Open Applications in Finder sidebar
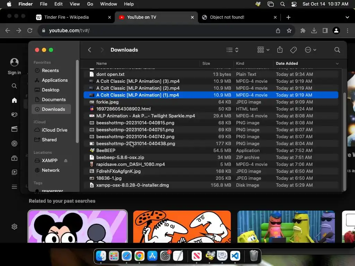 pyautogui.click(x=51, y=80)
